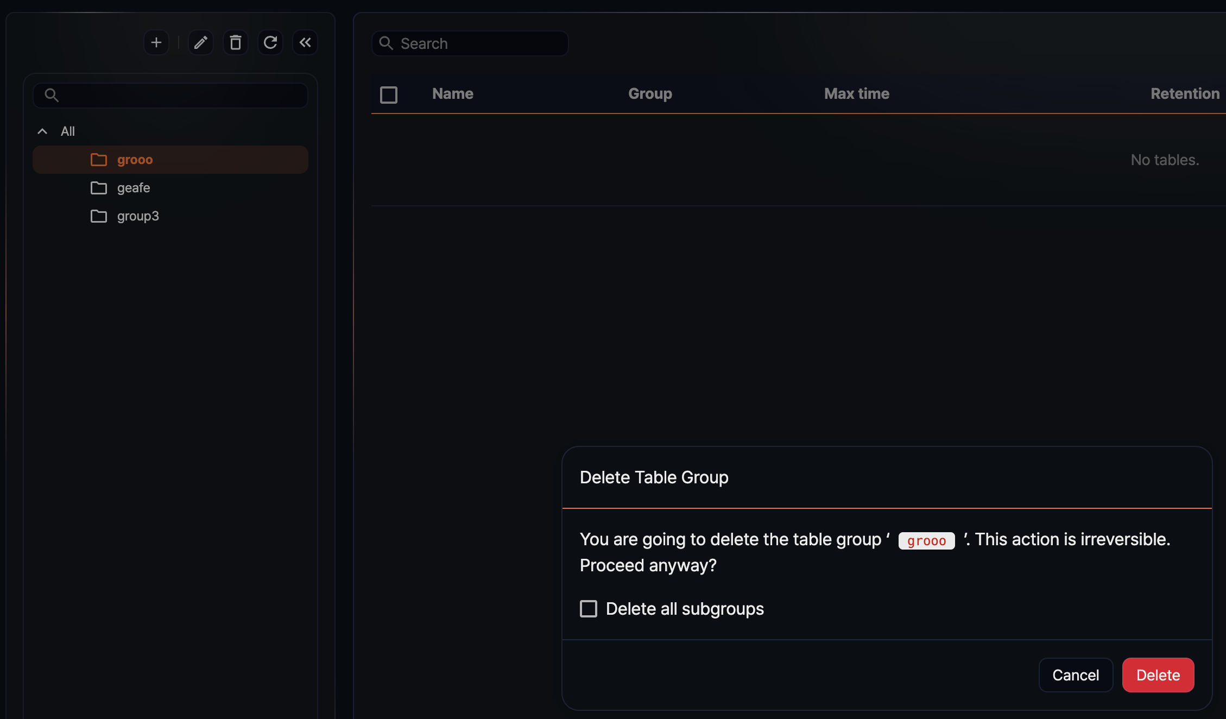Click the add new table group icon

pos(156,42)
